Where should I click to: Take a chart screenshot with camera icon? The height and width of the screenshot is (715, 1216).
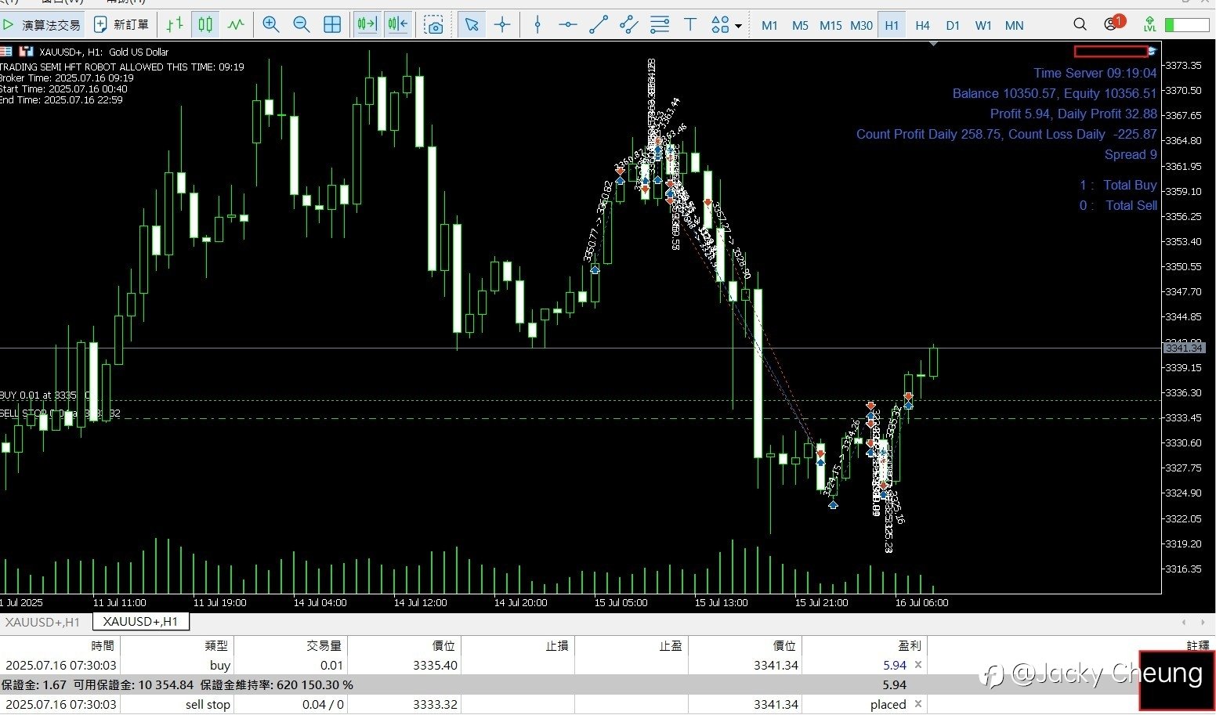coord(434,25)
